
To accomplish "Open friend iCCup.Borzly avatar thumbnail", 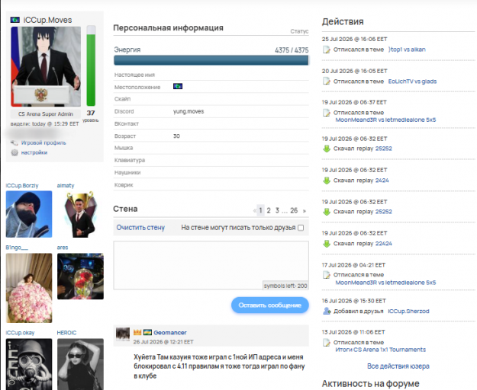I will (29, 214).
